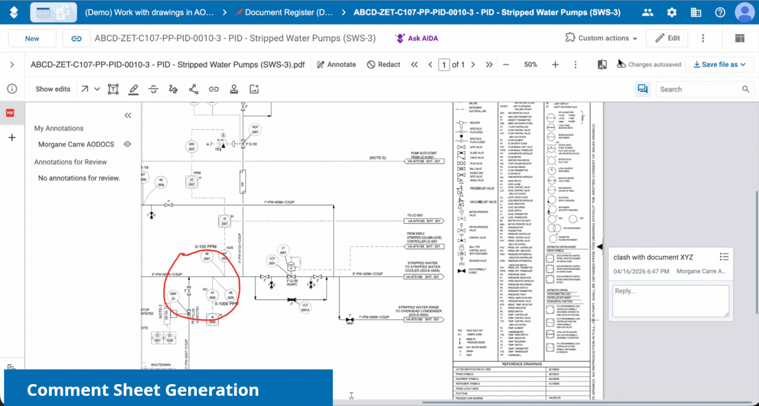This screenshot has height=406, width=759.
Task: Open the Save file as dropdown
Action: 720,65
